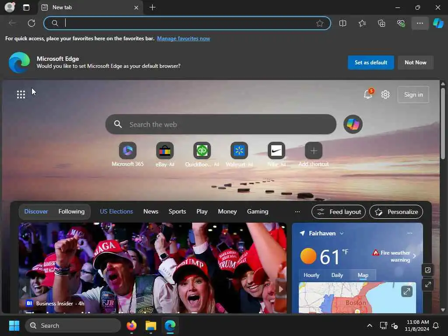Select the Discover feed tab
This screenshot has width=448, height=336.
[x=36, y=212]
